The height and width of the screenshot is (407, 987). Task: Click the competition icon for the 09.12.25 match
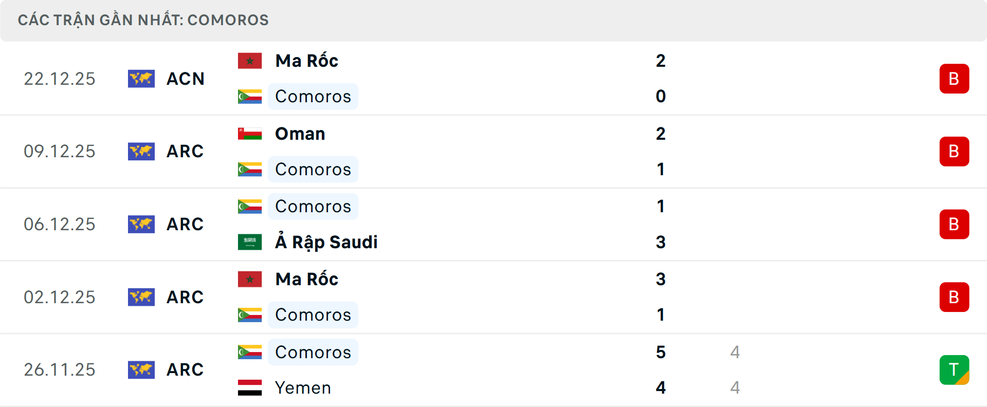(141, 152)
